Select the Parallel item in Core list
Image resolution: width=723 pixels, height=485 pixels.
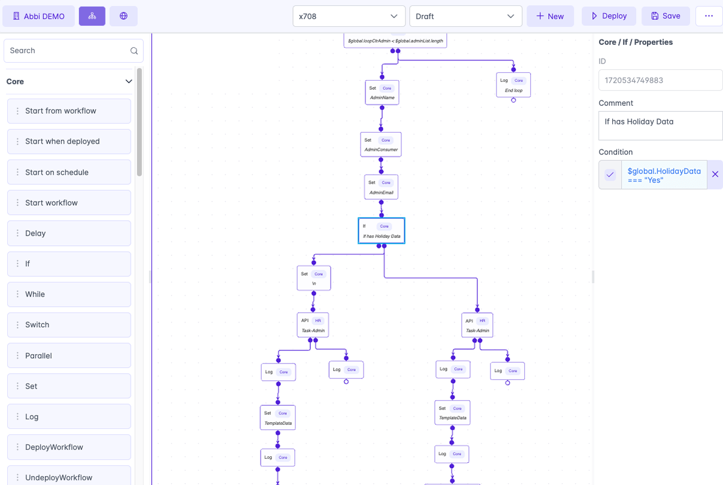(69, 356)
